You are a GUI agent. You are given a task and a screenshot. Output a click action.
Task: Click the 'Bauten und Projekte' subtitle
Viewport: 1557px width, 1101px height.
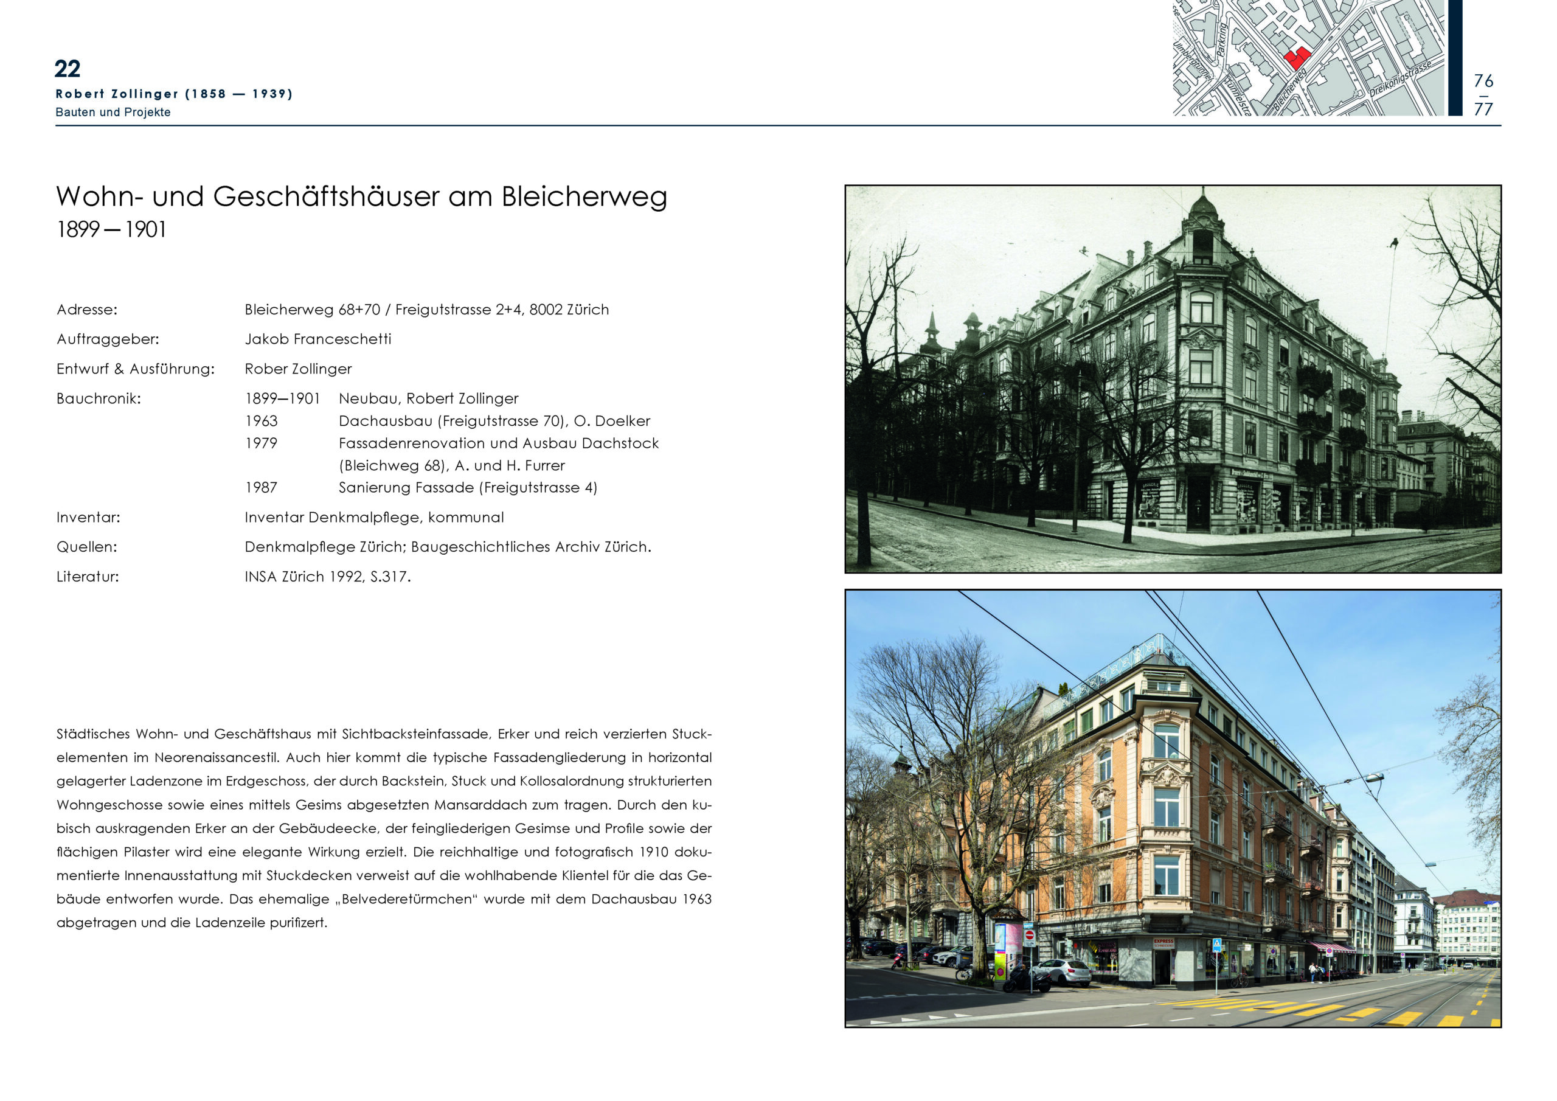[113, 112]
